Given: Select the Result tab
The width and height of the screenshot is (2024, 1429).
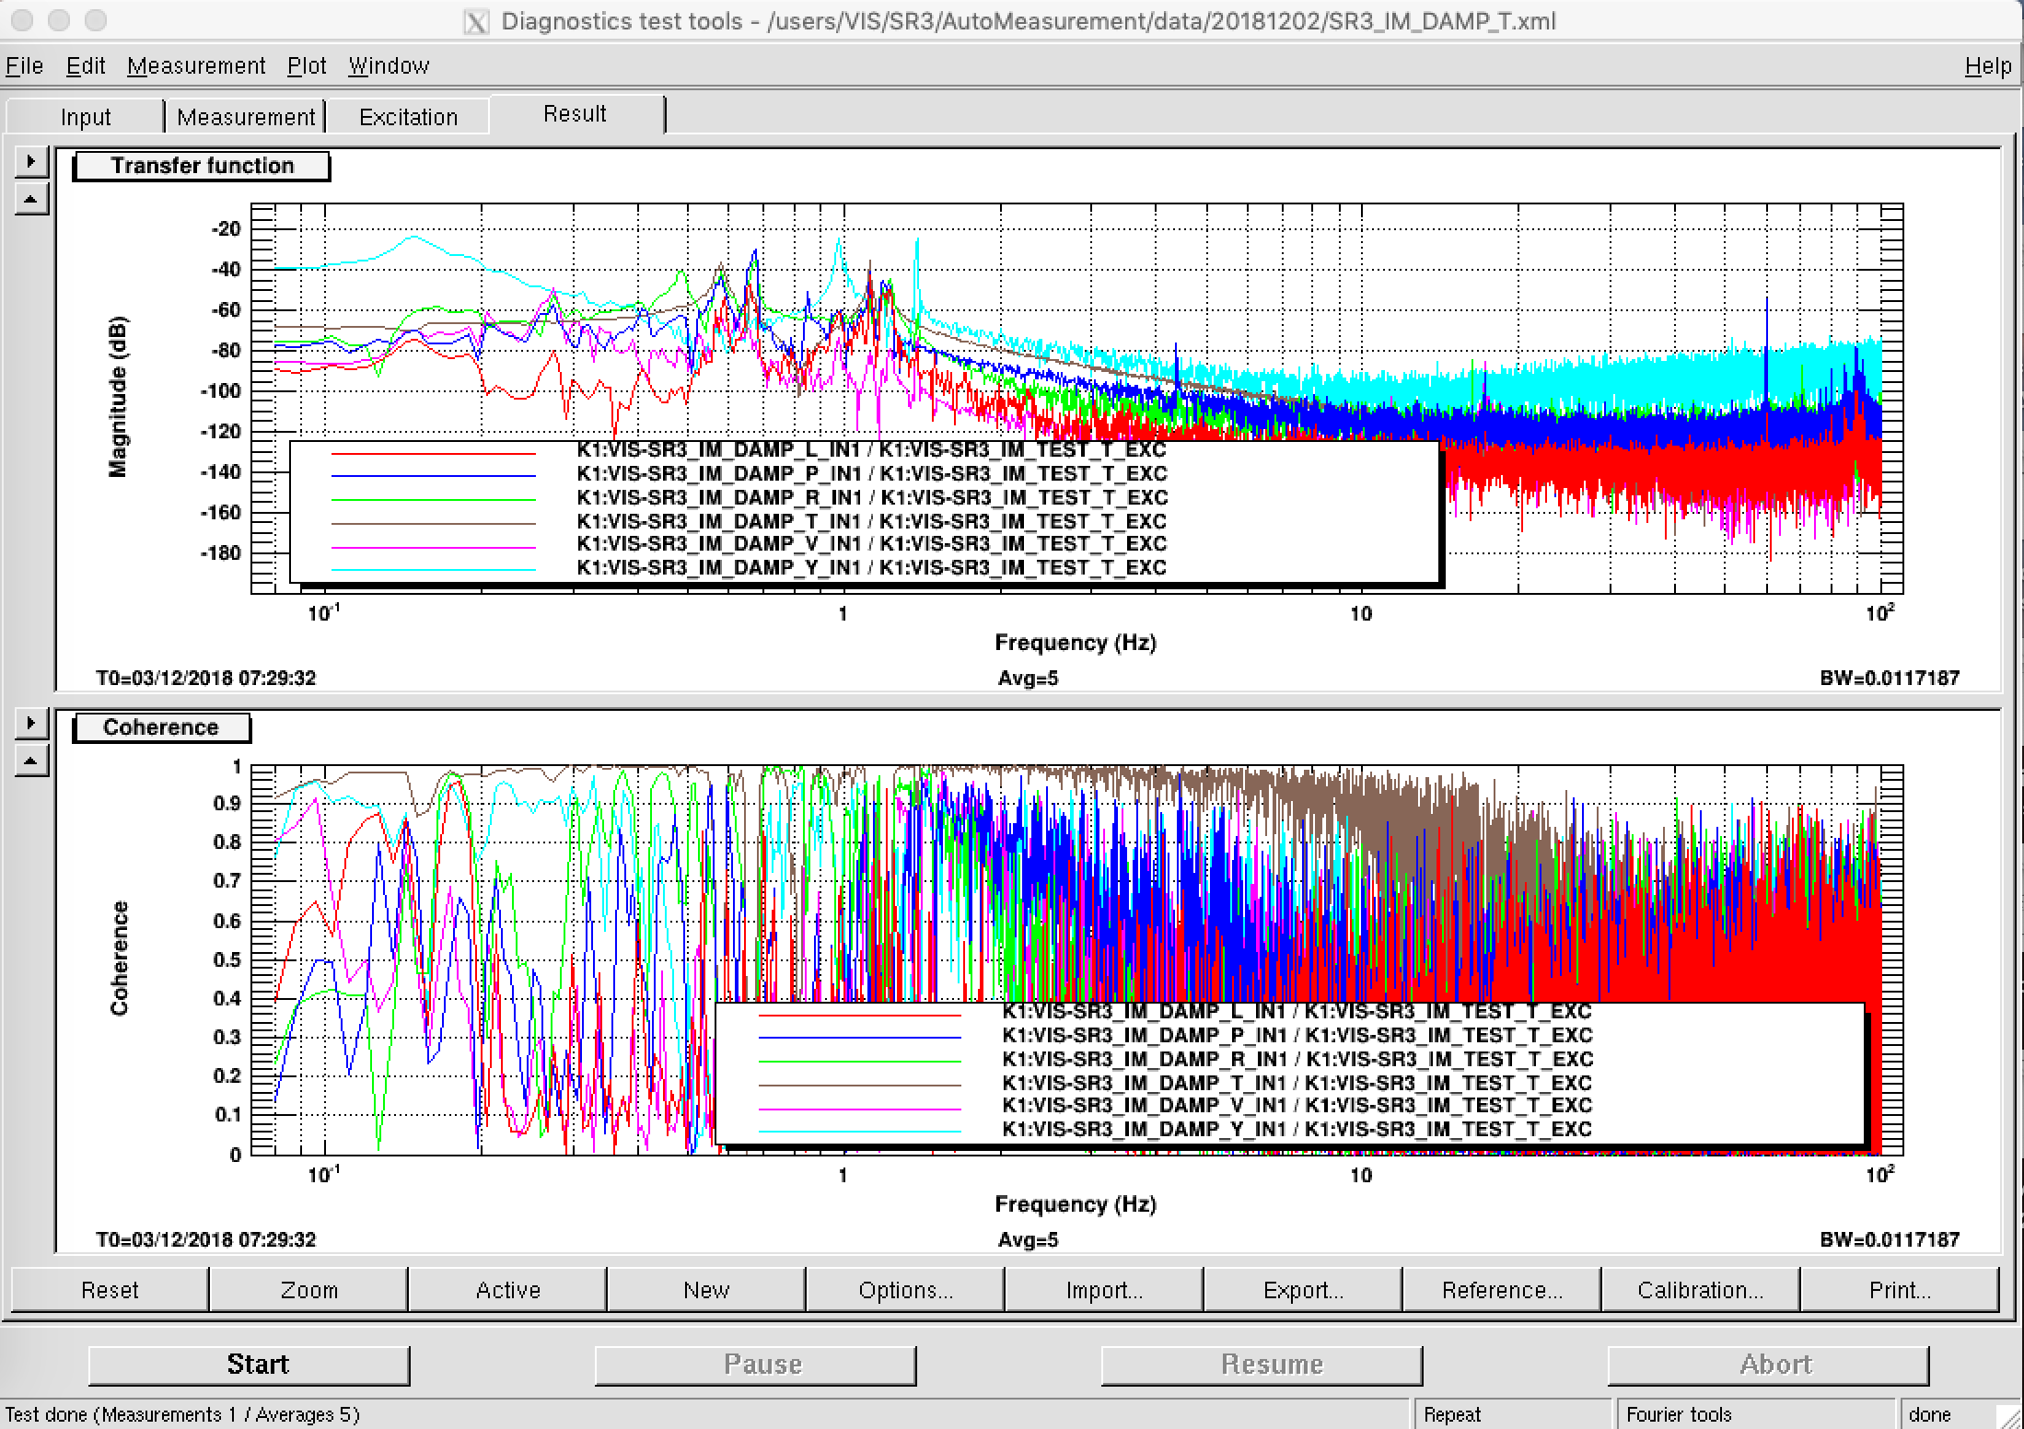Looking at the screenshot, I should click(x=576, y=114).
